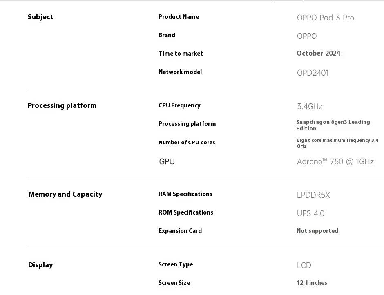This screenshot has width=384, height=295.
Task: Select the Not supported text
Action: tap(317, 231)
